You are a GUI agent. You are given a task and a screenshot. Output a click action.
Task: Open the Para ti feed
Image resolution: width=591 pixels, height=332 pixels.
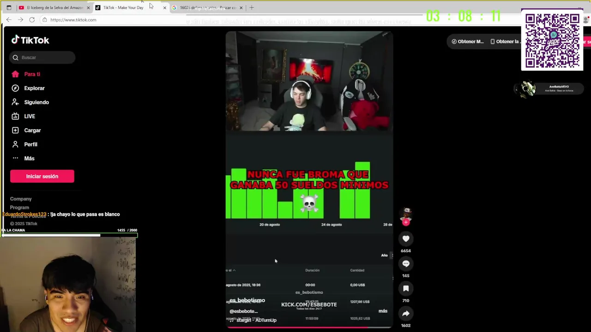click(x=32, y=74)
